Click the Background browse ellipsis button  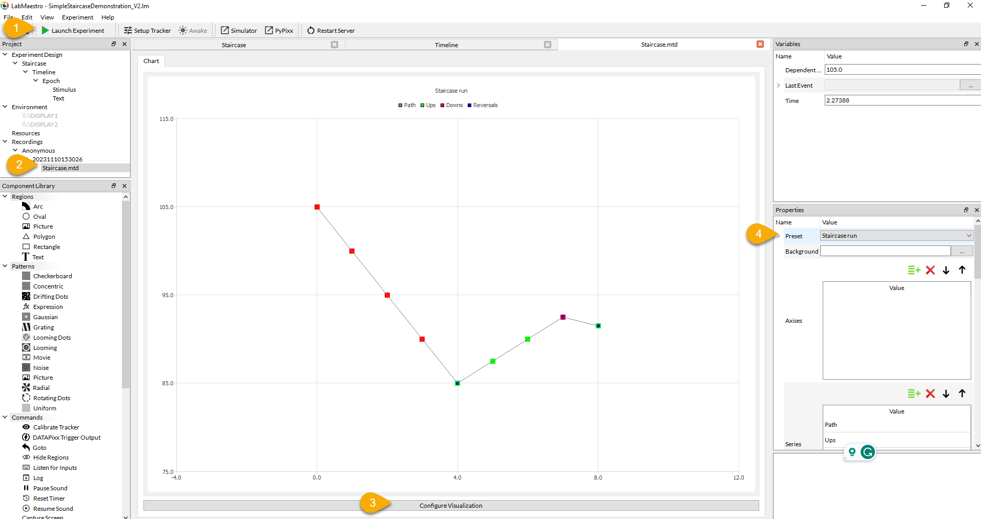[x=962, y=251]
